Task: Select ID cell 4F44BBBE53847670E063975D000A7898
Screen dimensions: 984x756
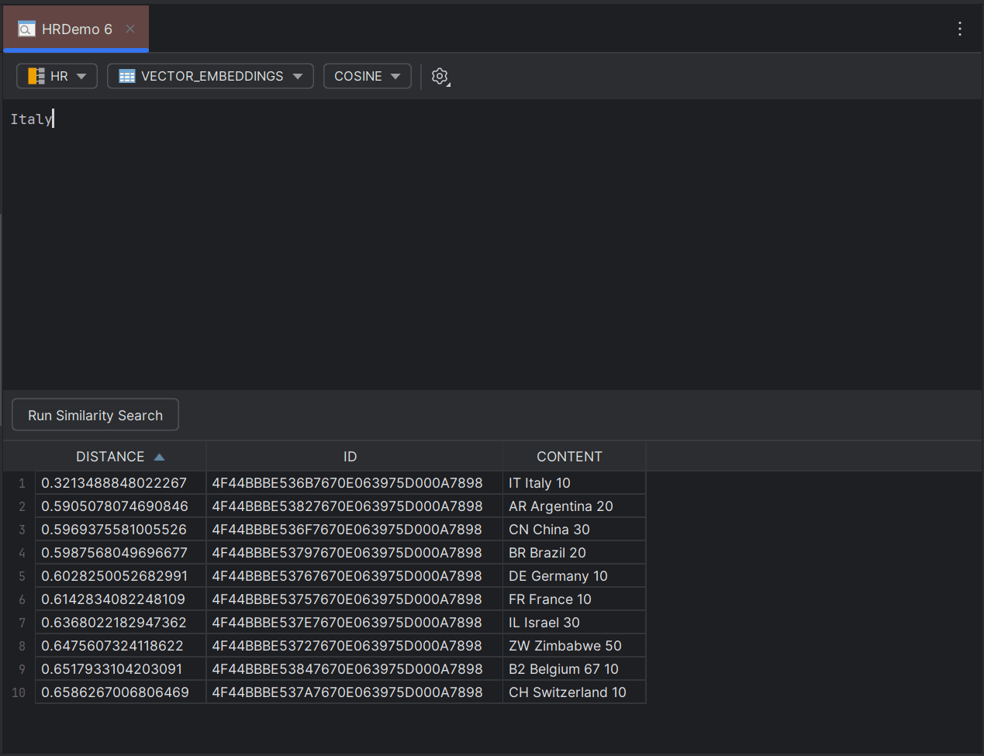Action: tap(354, 669)
